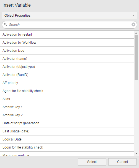Click the Select button
The image size is (139, 168).
(x=92, y=162)
